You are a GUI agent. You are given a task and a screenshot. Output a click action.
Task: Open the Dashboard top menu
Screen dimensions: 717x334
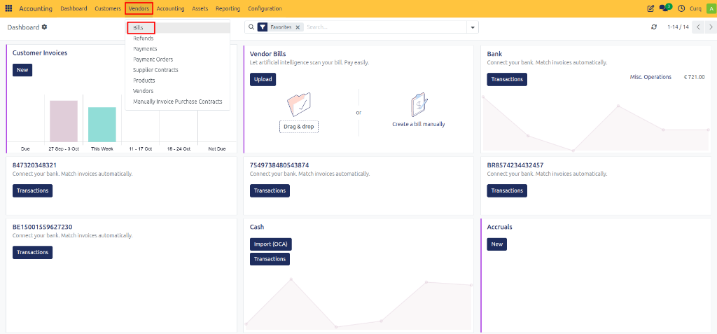point(74,8)
